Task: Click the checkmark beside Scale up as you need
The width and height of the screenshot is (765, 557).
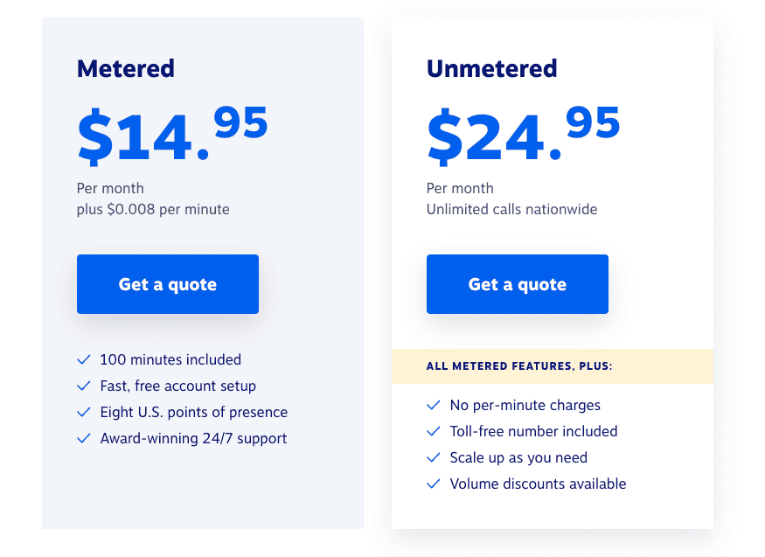Action: pos(434,457)
